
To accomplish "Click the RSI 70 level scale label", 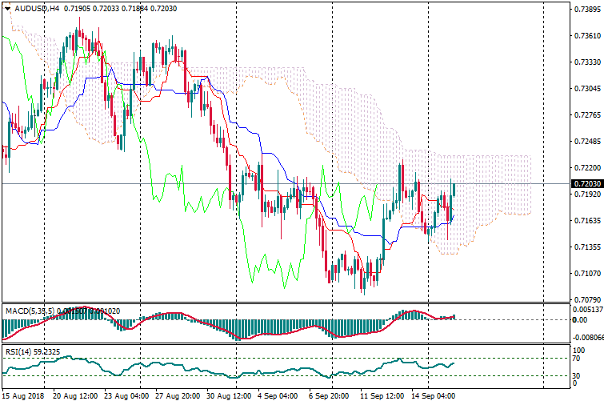I will [x=578, y=359].
